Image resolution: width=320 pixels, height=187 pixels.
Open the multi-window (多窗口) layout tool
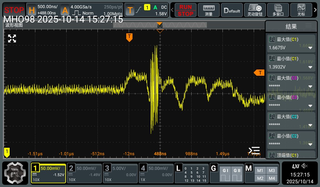coord(278,10)
